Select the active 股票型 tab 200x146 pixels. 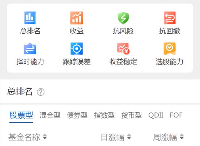21,115
